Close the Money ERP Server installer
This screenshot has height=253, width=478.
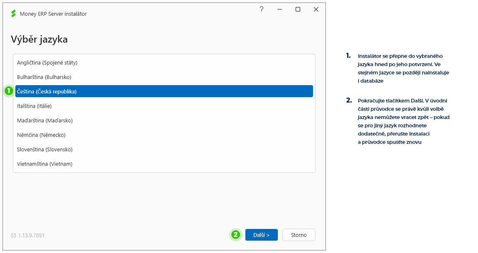click(316, 10)
